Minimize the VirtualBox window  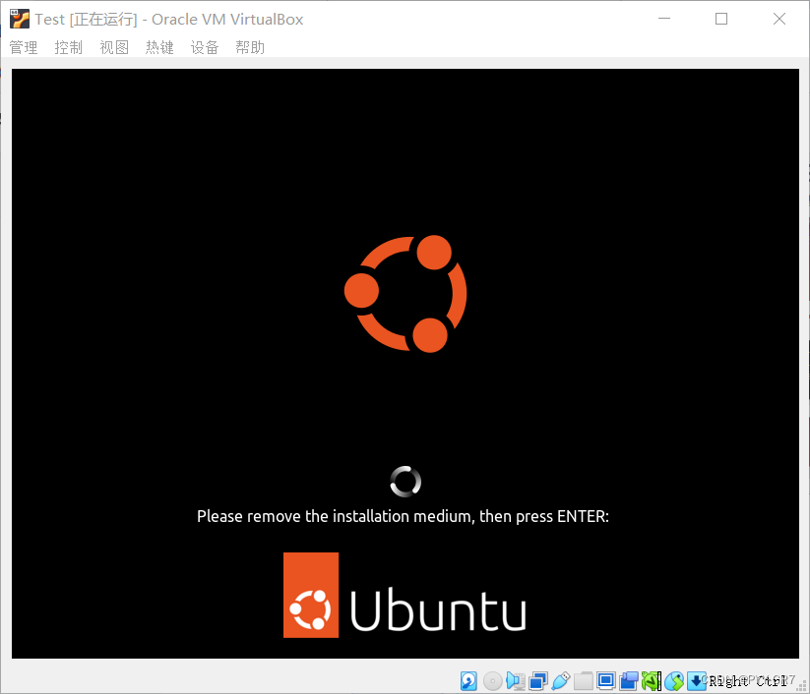664,19
